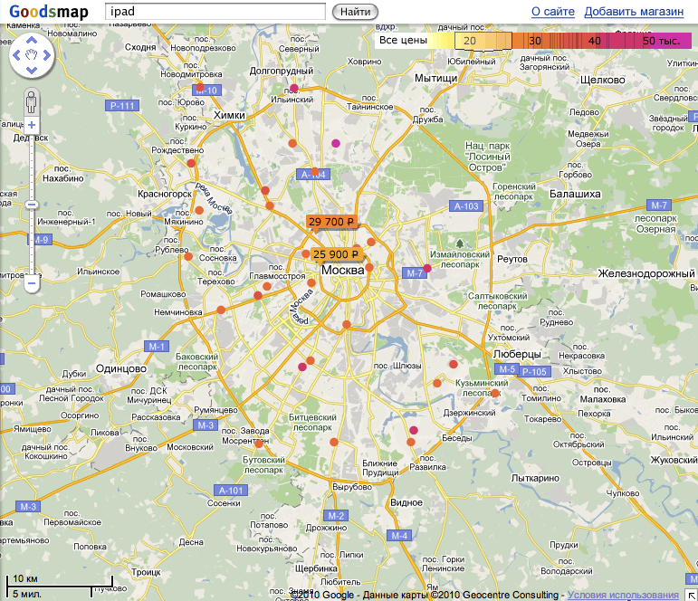Zoom in with the plus button

pyautogui.click(x=32, y=125)
